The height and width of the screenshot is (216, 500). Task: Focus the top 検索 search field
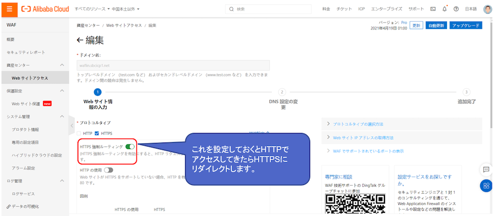[268, 9]
